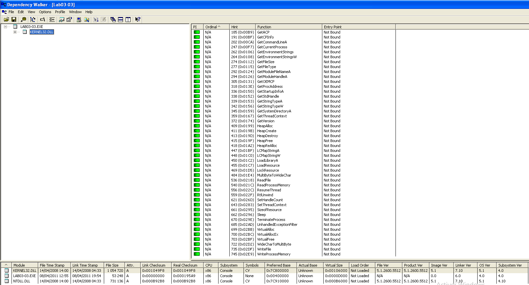Click the module icon next to LAB03-03.EXE in tree
Viewport: 529px width, 285px height.
[15, 27]
